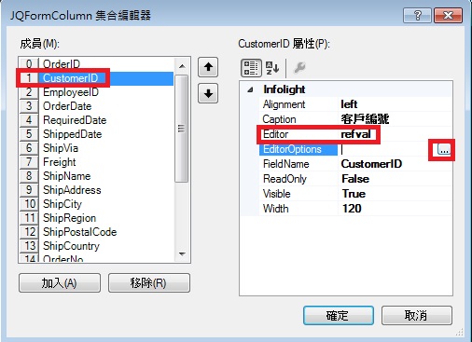The height and width of the screenshot is (342, 472).
Task: Click scroll-down arrow of members list
Action: tap(182, 253)
